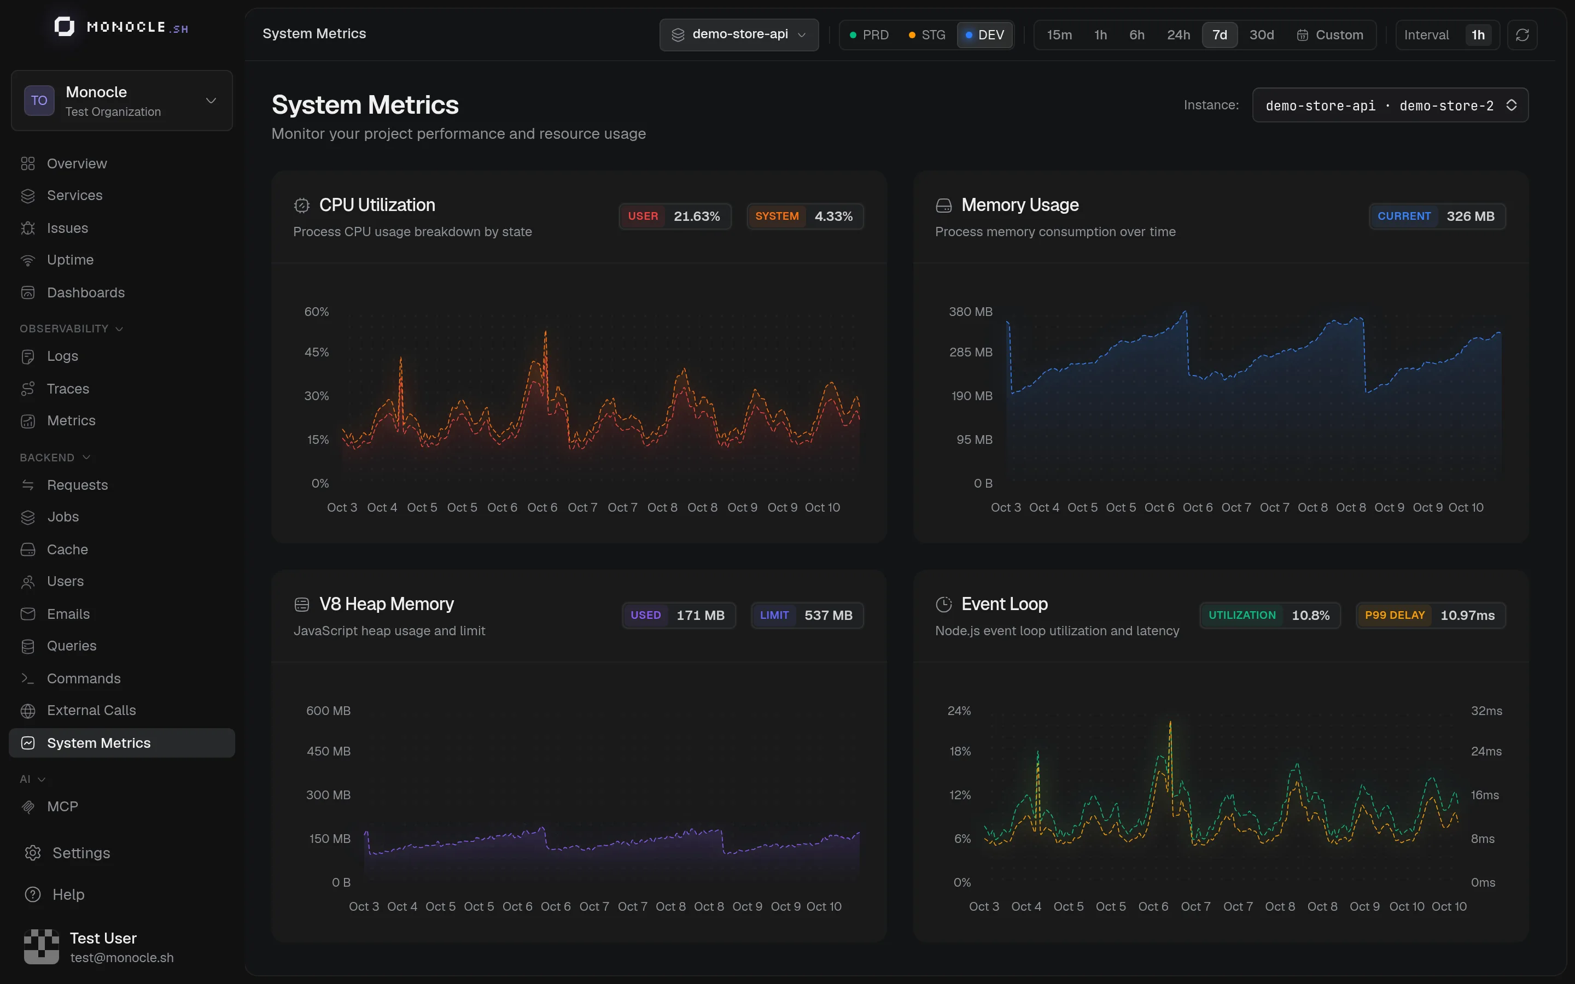
Task: Refresh metrics with the reload icon
Action: point(1522,35)
